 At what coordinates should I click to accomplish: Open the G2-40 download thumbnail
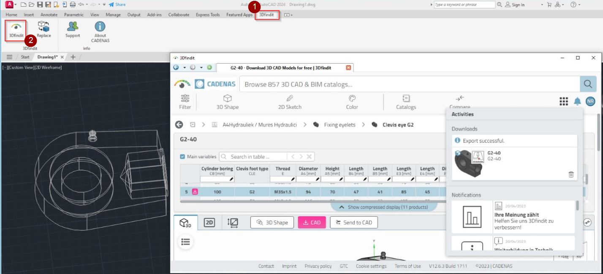(x=469, y=163)
